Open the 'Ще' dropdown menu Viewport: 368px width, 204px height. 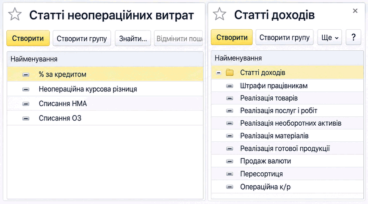329,37
